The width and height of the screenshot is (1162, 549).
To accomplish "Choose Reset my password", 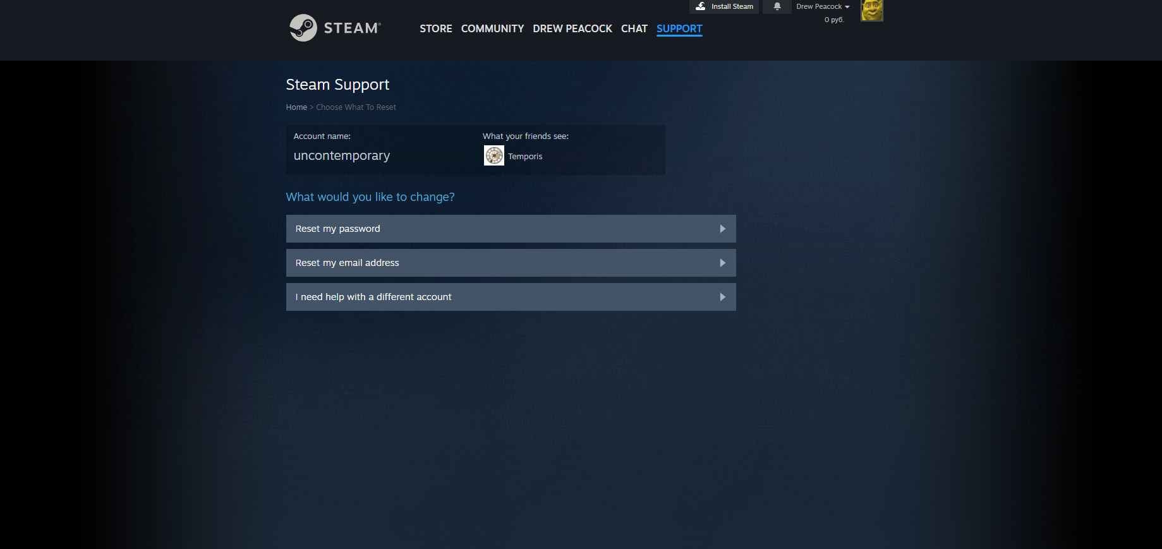I will (511, 229).
